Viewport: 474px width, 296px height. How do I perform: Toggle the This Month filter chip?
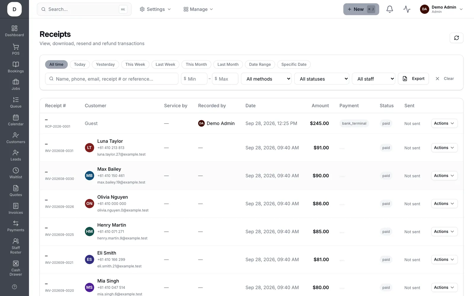click(196, 65)
